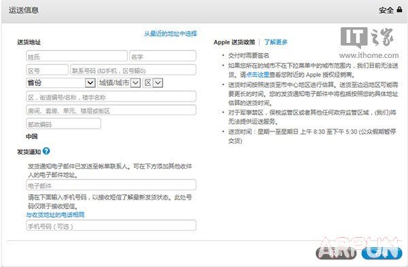Click the 中国 country text
The height and width of the screenshot is (267, 408).
(x=32, y=136)
